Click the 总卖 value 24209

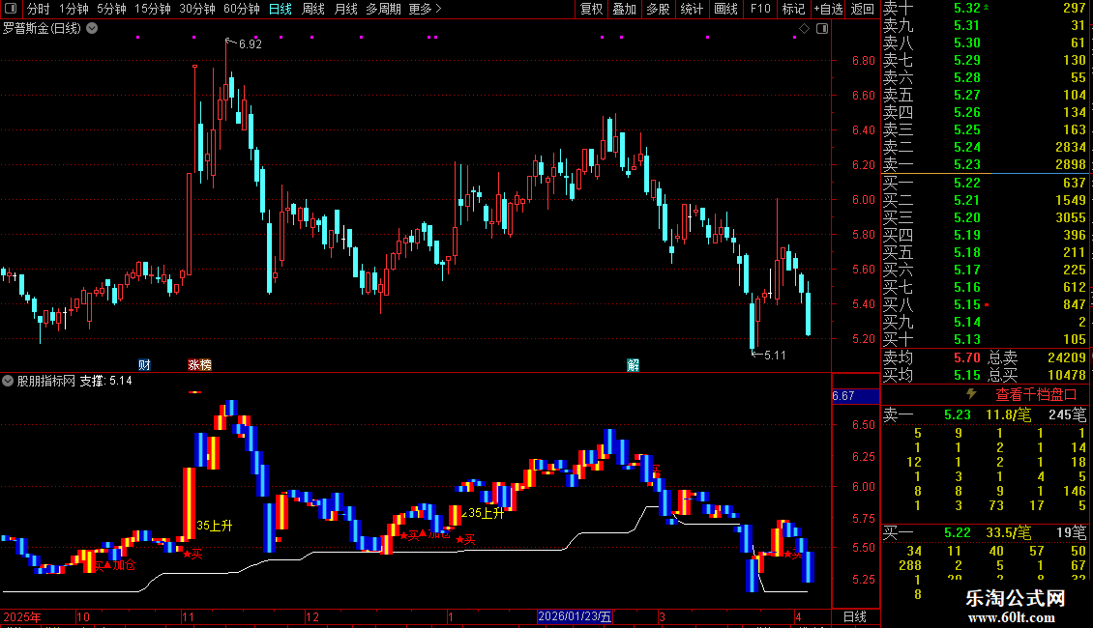click(x=1067, y=357)
